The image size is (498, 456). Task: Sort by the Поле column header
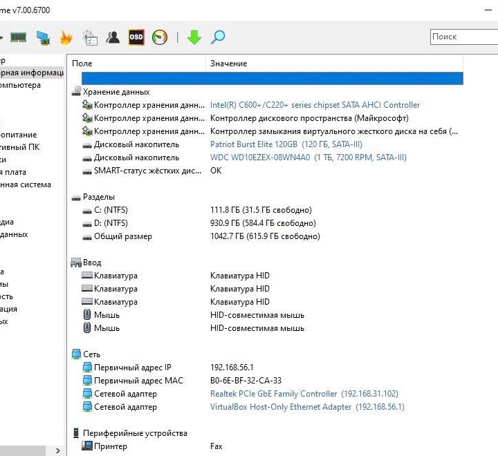click(x=82, y=64)
